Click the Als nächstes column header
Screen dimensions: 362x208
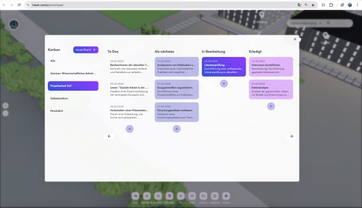(165, 51)
